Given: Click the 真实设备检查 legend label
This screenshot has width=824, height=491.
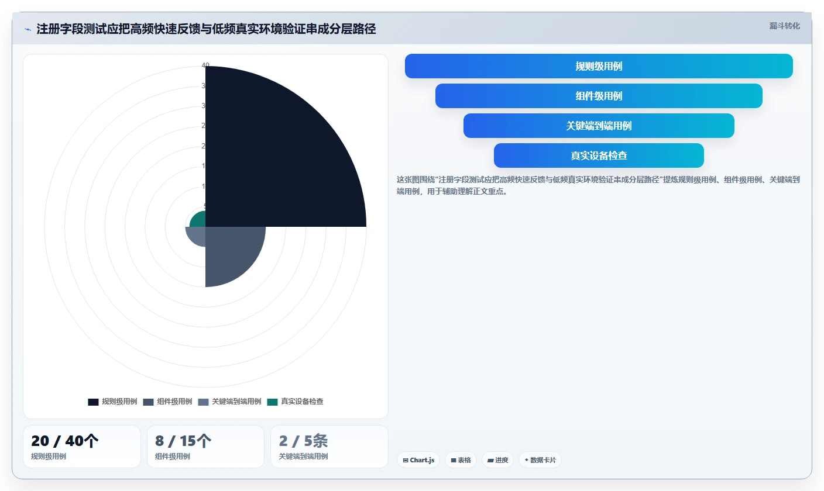Looking at the screenshot, I should [x=302, y=402].
